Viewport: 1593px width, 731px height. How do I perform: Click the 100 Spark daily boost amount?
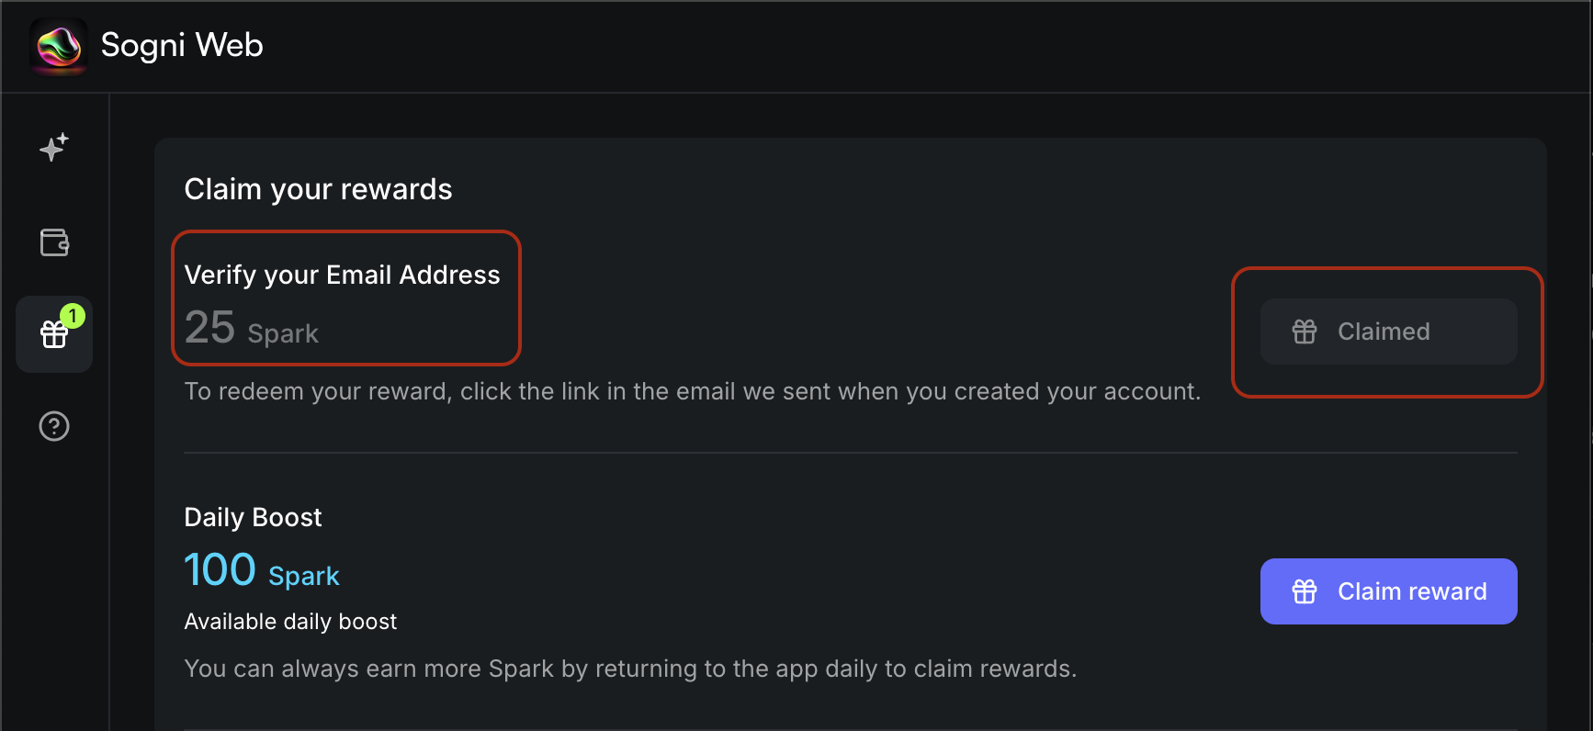coord(262,571)
